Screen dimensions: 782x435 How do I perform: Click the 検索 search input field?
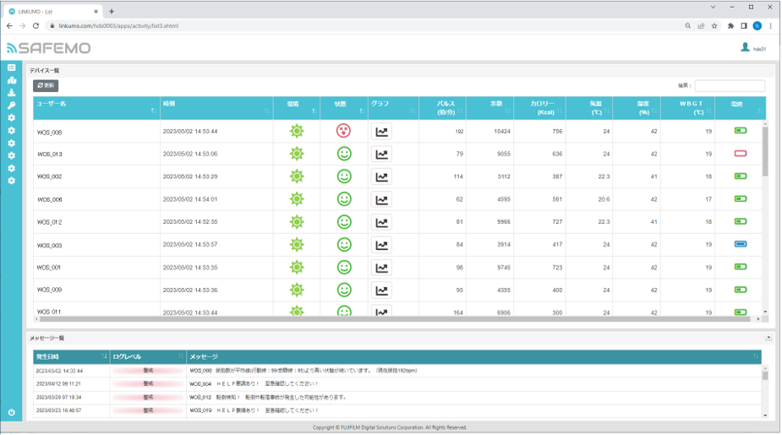[x=730, y=85]
